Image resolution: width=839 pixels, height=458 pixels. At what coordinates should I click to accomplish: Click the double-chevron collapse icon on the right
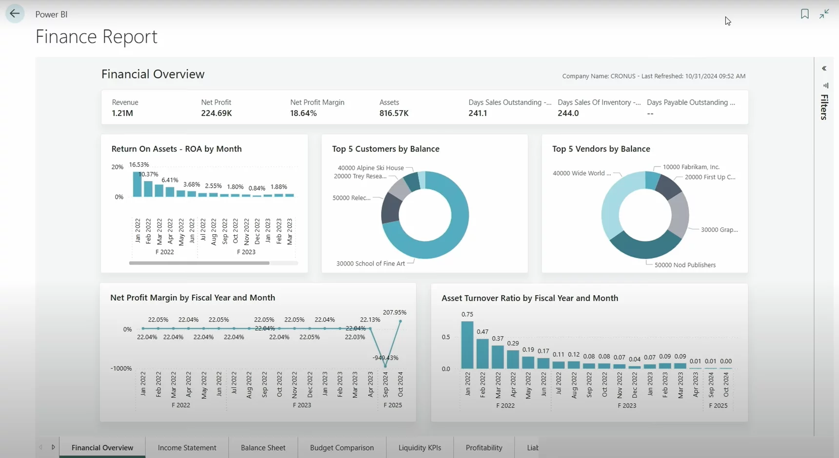point(824,68)
